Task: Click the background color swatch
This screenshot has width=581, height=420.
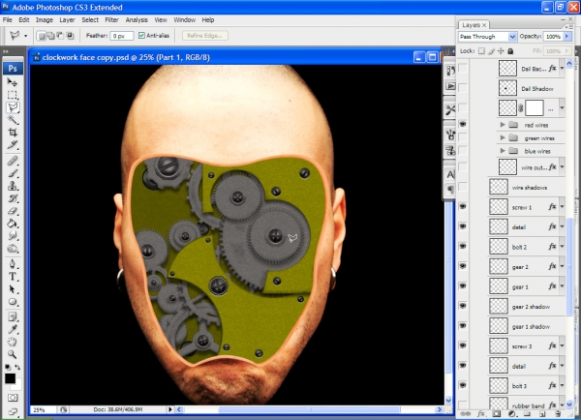Action: point(17,386)
